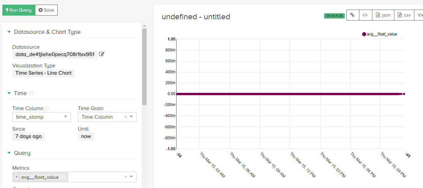Click info icon beside Time heading
The height and width of the screenshot is (188, 423).
coord(31,93)
